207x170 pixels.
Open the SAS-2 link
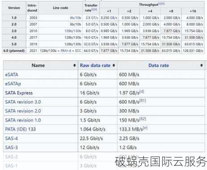[x=11, y=157]
